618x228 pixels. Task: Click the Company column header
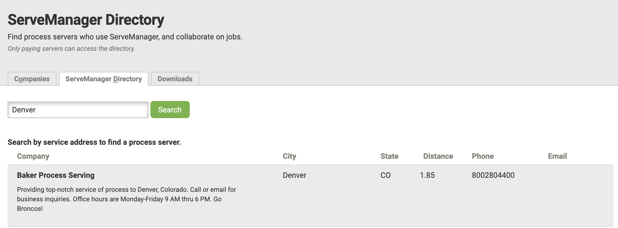coord(33,156)
